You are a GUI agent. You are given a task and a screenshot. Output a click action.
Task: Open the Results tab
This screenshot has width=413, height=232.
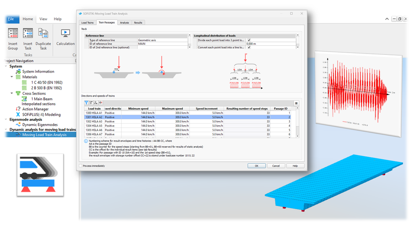(138, 23)
